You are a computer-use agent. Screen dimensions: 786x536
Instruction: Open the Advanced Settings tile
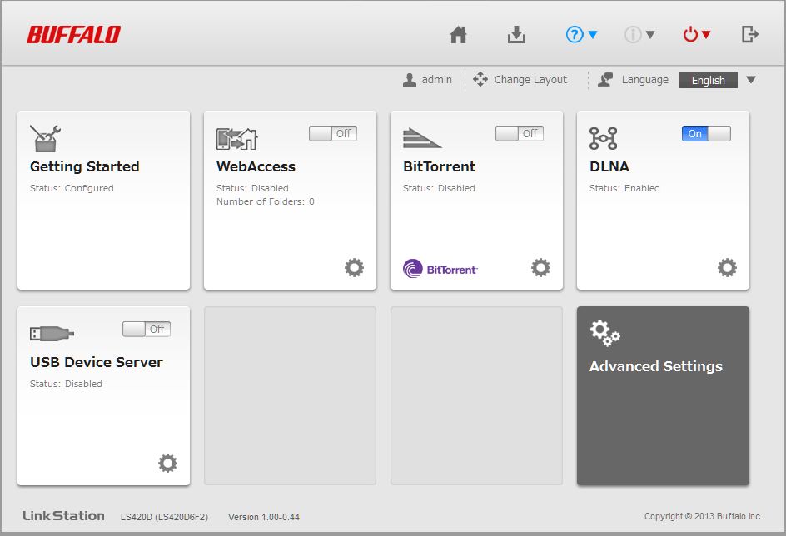click(x=663, y=395)
